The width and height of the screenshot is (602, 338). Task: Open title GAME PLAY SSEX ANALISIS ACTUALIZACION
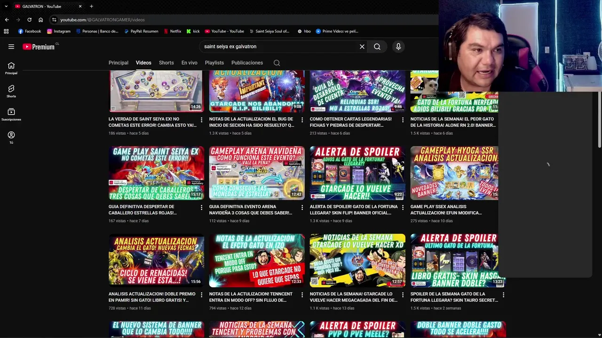coord(446,209)
